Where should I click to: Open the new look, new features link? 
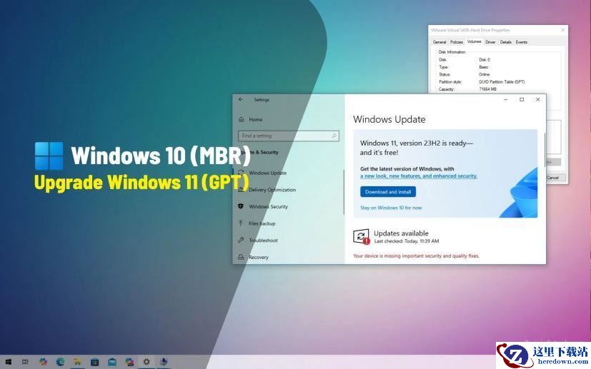coord(419,176)
